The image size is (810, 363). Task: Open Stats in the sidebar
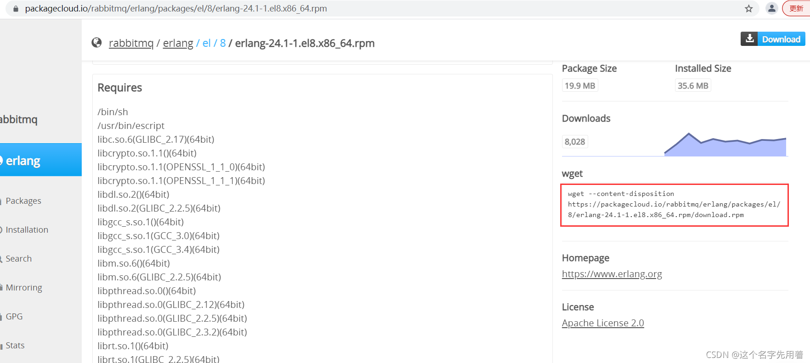tap(15, 346)
